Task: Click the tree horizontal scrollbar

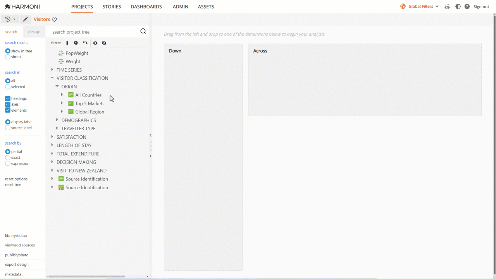Action: coord(87,276)
